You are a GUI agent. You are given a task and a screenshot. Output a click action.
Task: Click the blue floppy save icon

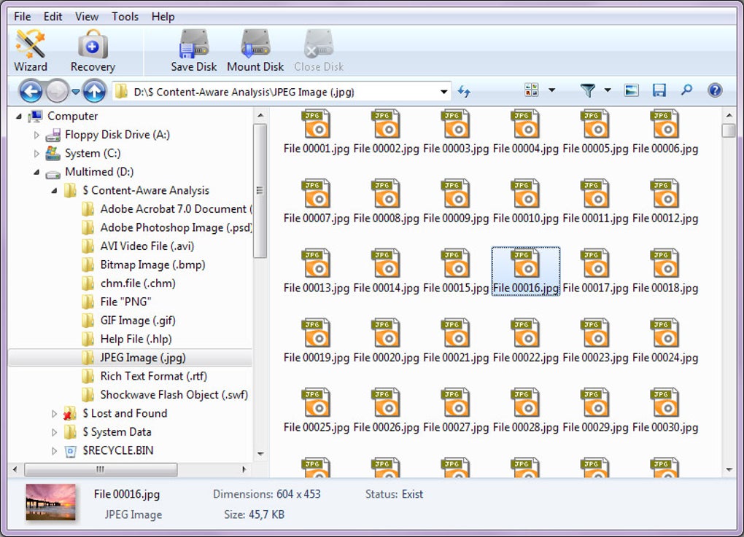[659, 90]
